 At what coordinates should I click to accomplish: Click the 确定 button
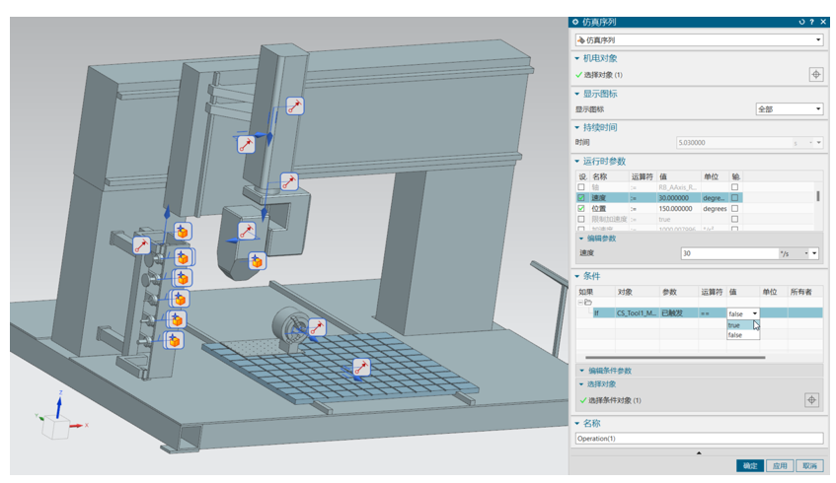(750, 465)
